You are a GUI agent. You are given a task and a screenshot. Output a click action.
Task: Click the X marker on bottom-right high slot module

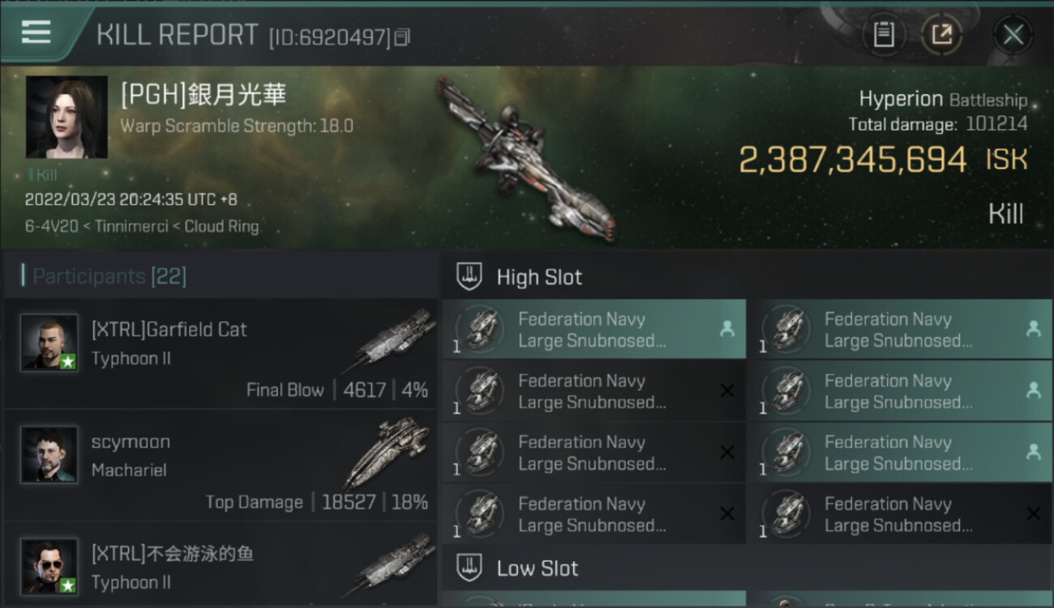click(1033, 514)
